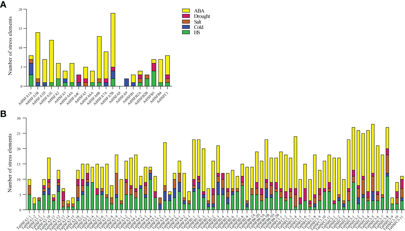Click the AtHSFC1 axis label
405x231 pixels.
coord(162,98)
